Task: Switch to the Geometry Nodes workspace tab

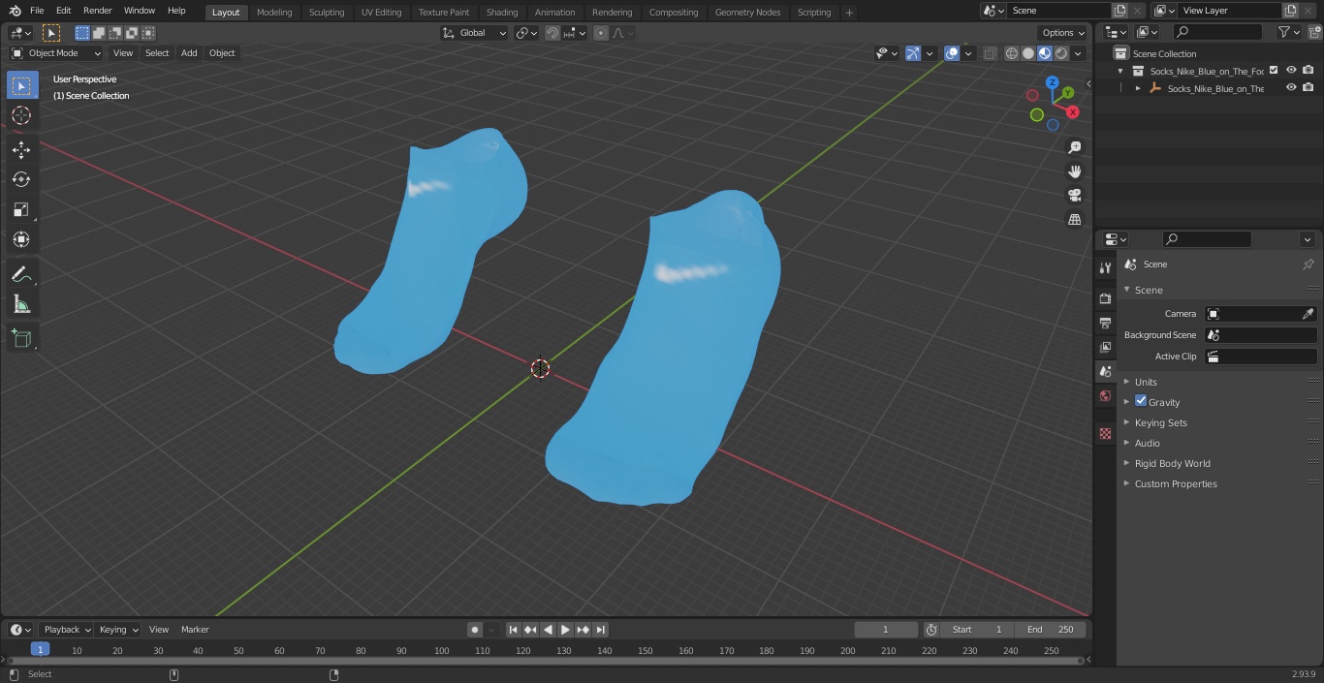Action: pos(747,13)
